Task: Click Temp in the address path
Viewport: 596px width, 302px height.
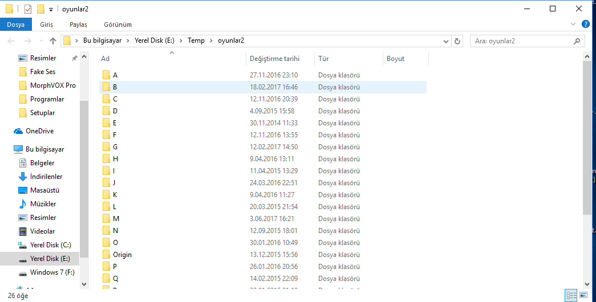Action: 196,40
